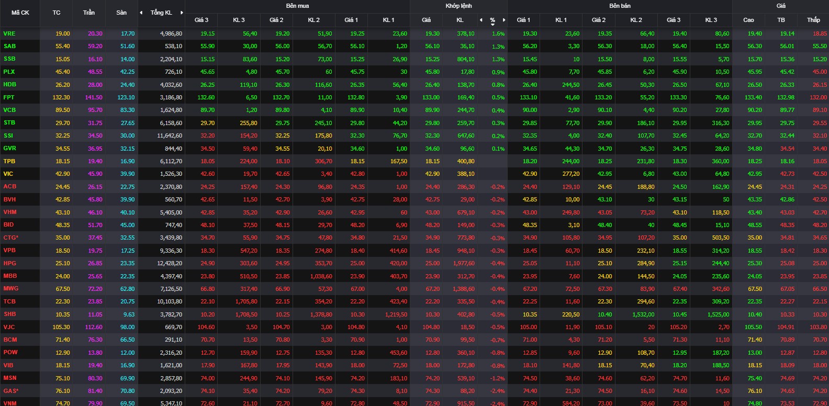Viewport: 829px width, 406px height.
Task: Click FPT ceiling price 141.50
Action: [x=94, y=97]
